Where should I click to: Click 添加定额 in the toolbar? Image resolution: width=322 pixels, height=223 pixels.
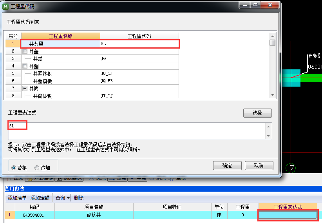click(40, 198)
